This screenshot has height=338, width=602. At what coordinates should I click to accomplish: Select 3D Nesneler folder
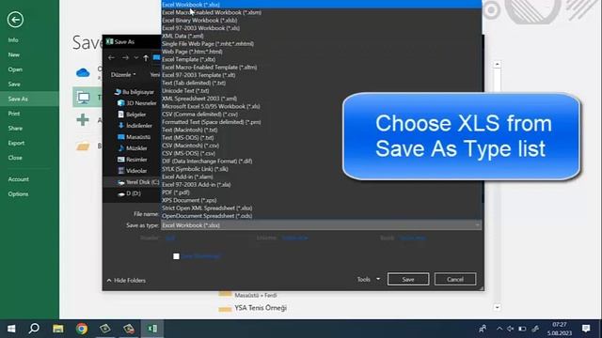137,103
